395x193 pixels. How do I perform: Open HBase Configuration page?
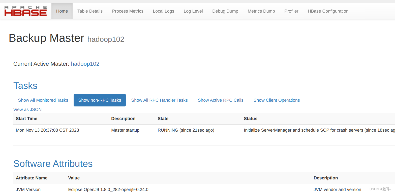point(328,11)
